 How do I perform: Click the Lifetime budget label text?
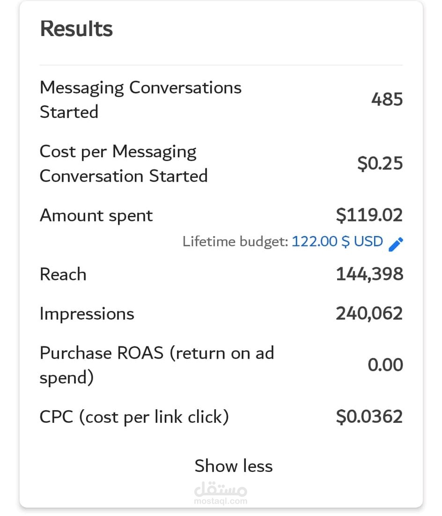(x=235, y=242)
